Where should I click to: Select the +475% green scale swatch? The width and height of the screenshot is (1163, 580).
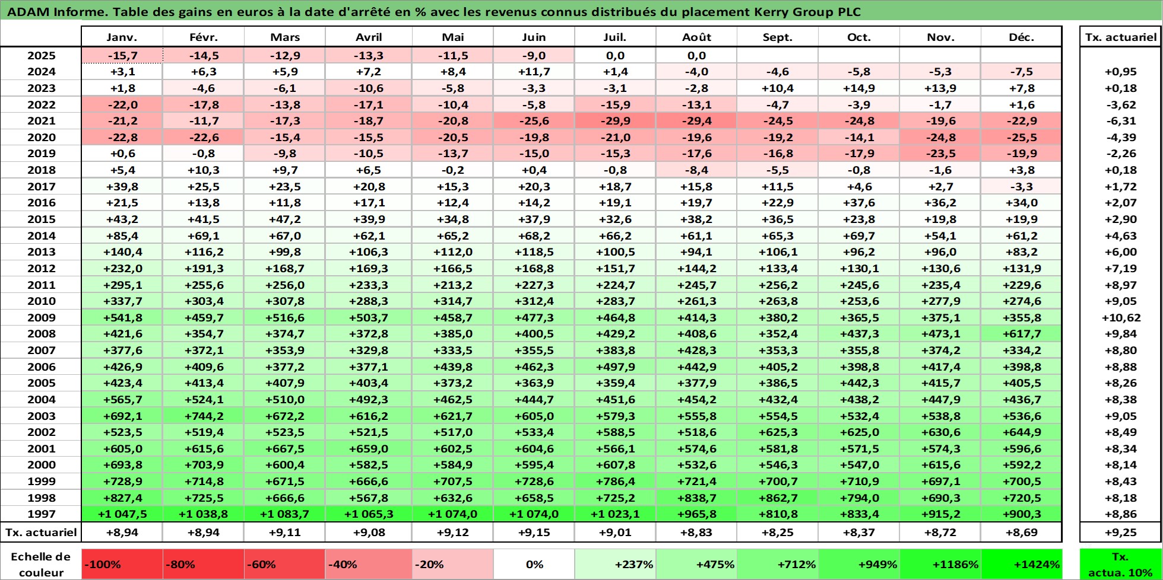(696, 564)
